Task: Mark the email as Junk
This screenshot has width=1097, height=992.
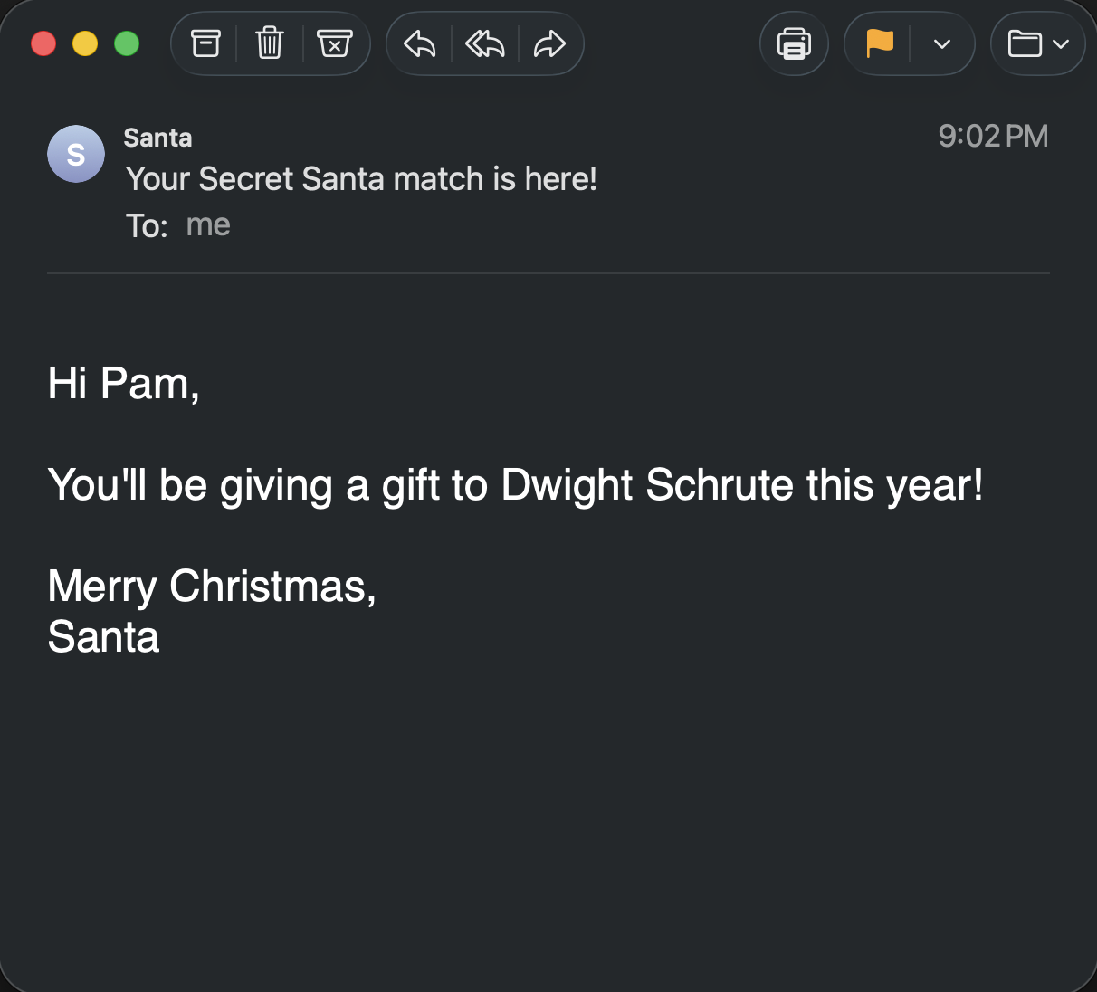Action: coord(335,43)
